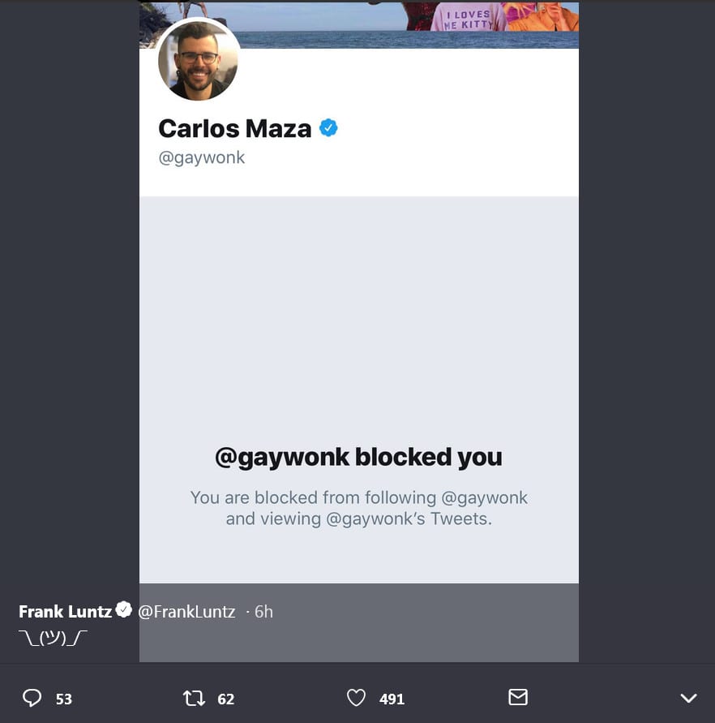Viewport: 715px width, 723px height.
Task: Share tweet via the envelope message icon
Action: coord(518,697)
